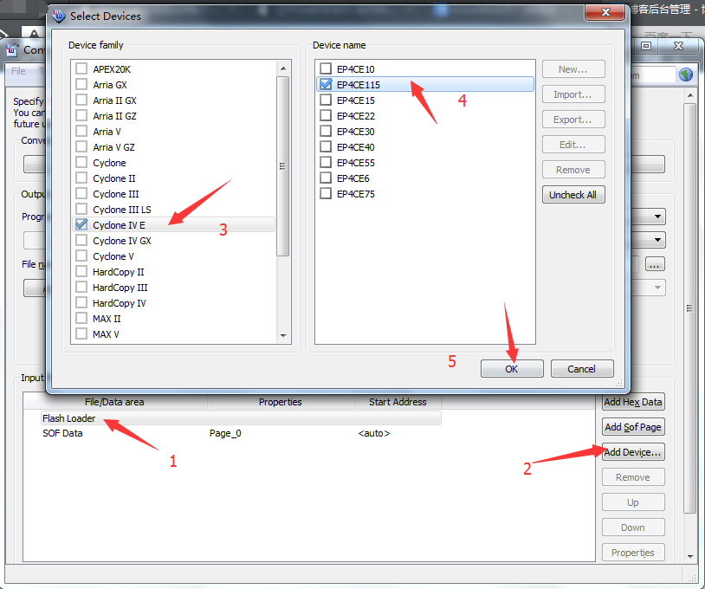Click the Select Devices title bar icon
This screenshot has width=705, height=589.
(59, 16)
